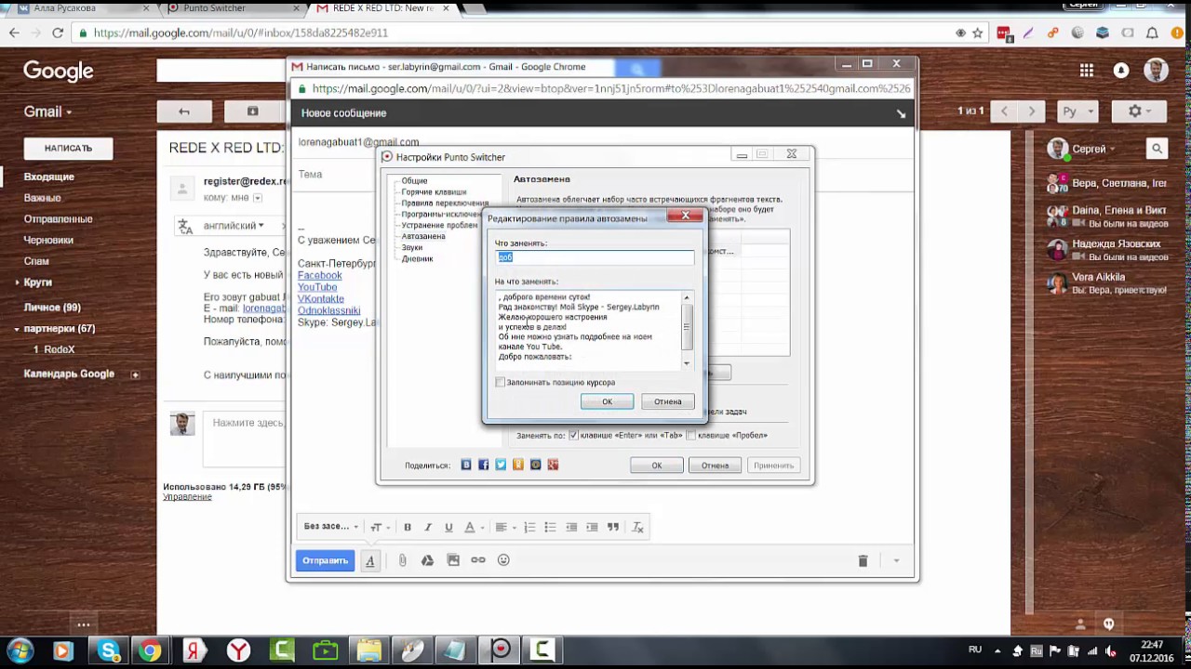Image resolution: width=1191 pixels, height=669 pixels.
Task: Switch the RU language indicator in tray
Action: coord(975,649)
